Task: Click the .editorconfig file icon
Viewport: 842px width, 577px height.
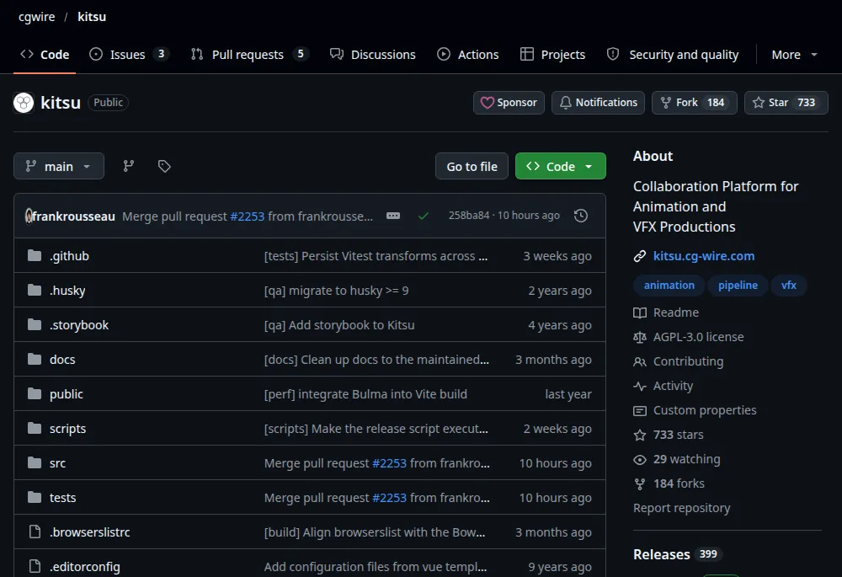Action: tap(35, 566)
